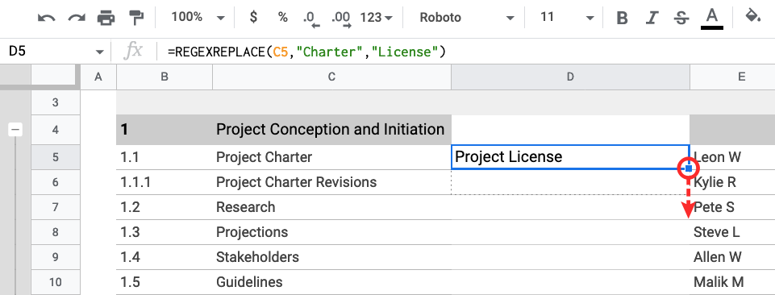Select column A header
This screenshot has width=775, height=295.
98,77
